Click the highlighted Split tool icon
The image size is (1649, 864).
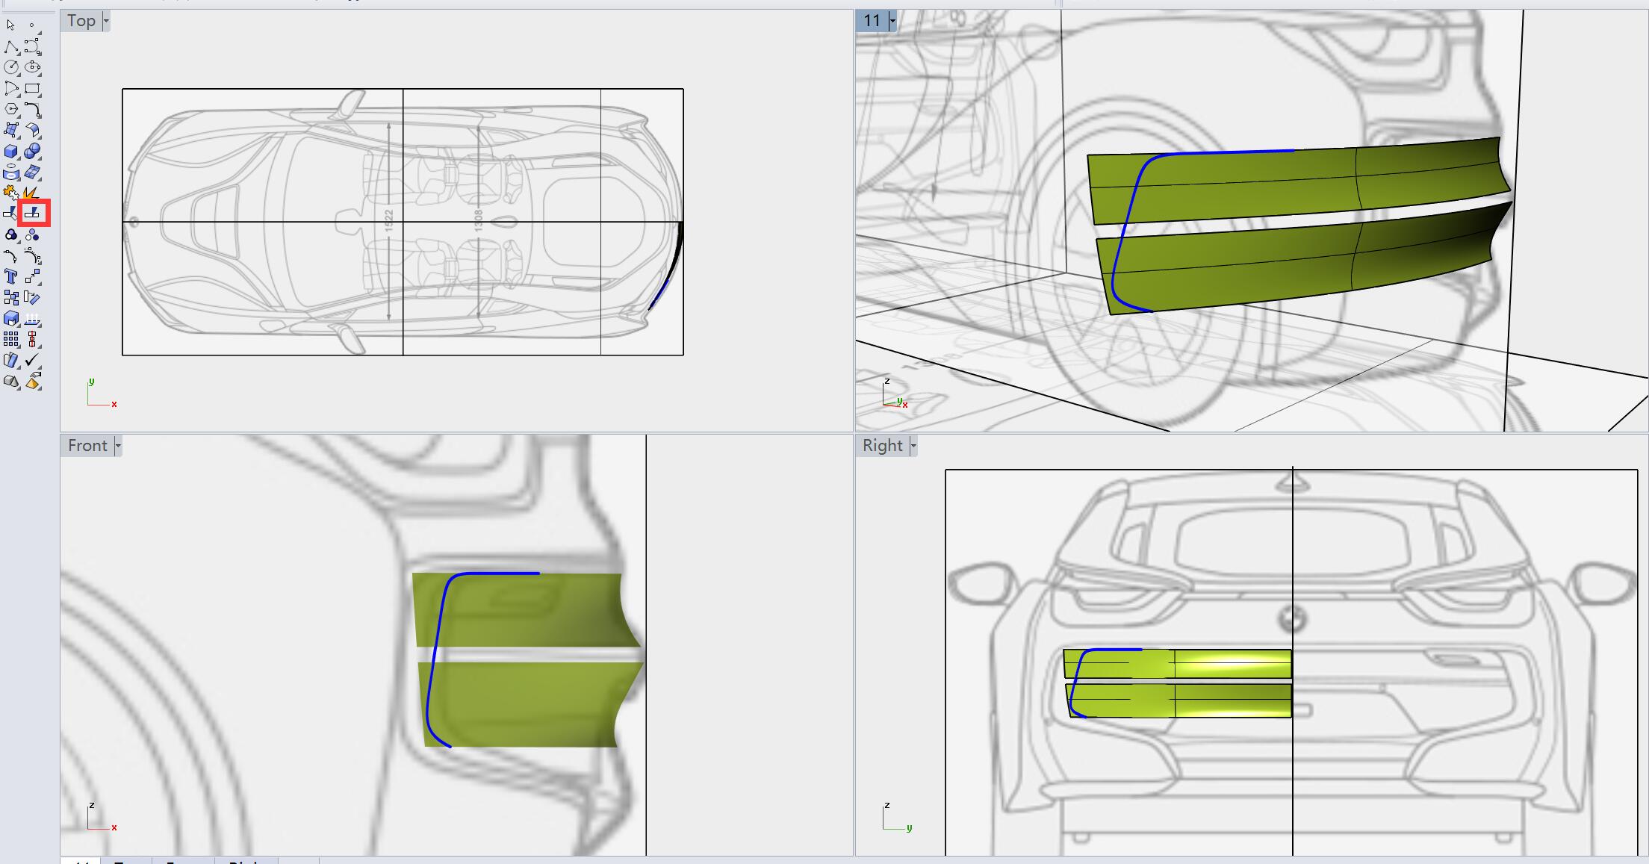tap(33, 214)
